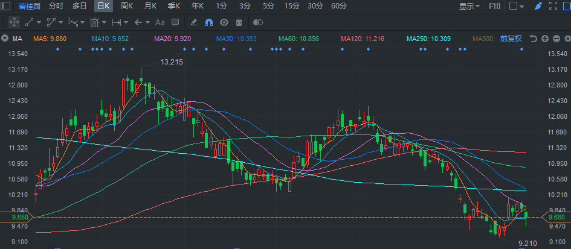The image size is (571, 249).
Task: Switch to the 多日 multi-day tab
Action: coord(79,6)
